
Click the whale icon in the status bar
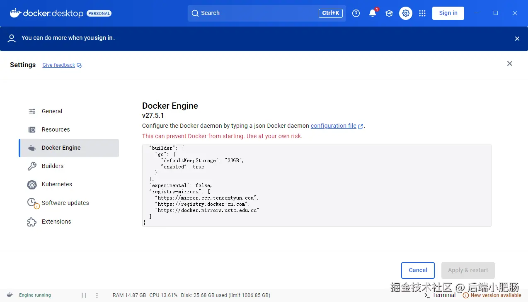click(10, 295)
